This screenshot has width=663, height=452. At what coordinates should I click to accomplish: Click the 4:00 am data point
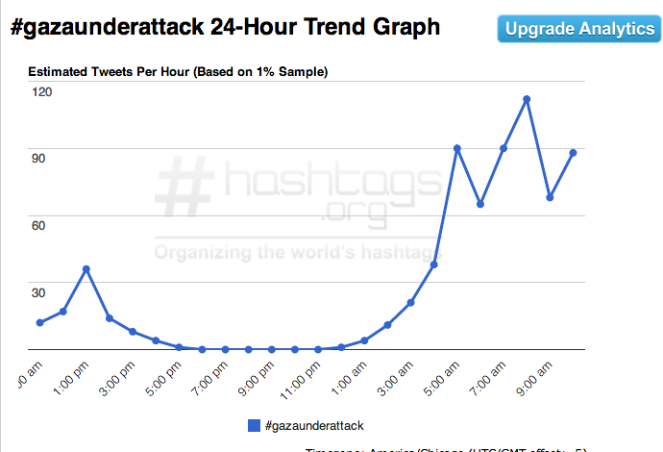tap(434, 264)
